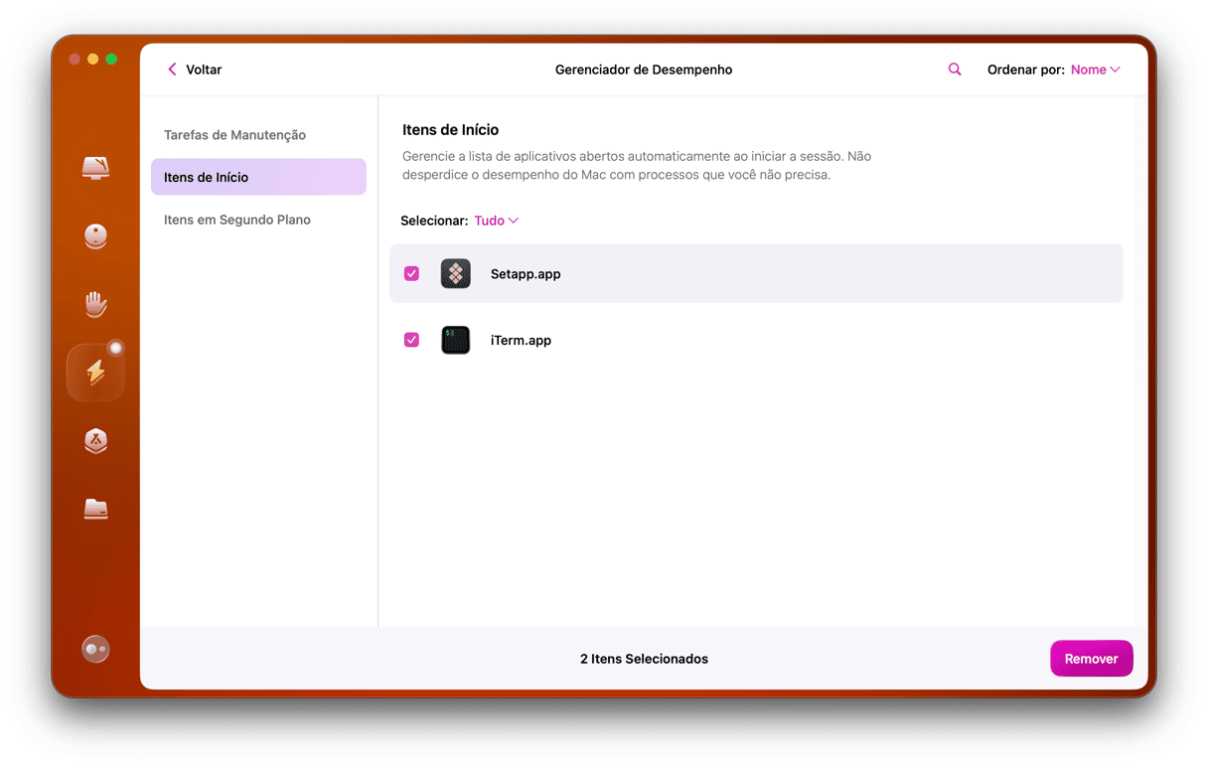This screenshot has width=1208, height=766.
Task: Click the iTerm app icon
Action: click(x=456, y=340)
